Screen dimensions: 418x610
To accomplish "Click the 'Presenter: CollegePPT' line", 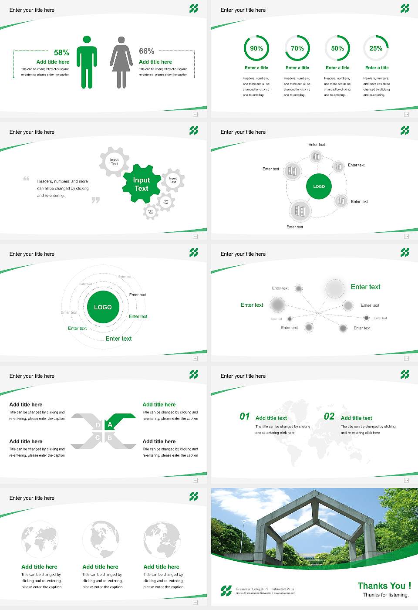I will tap(253, 589).
